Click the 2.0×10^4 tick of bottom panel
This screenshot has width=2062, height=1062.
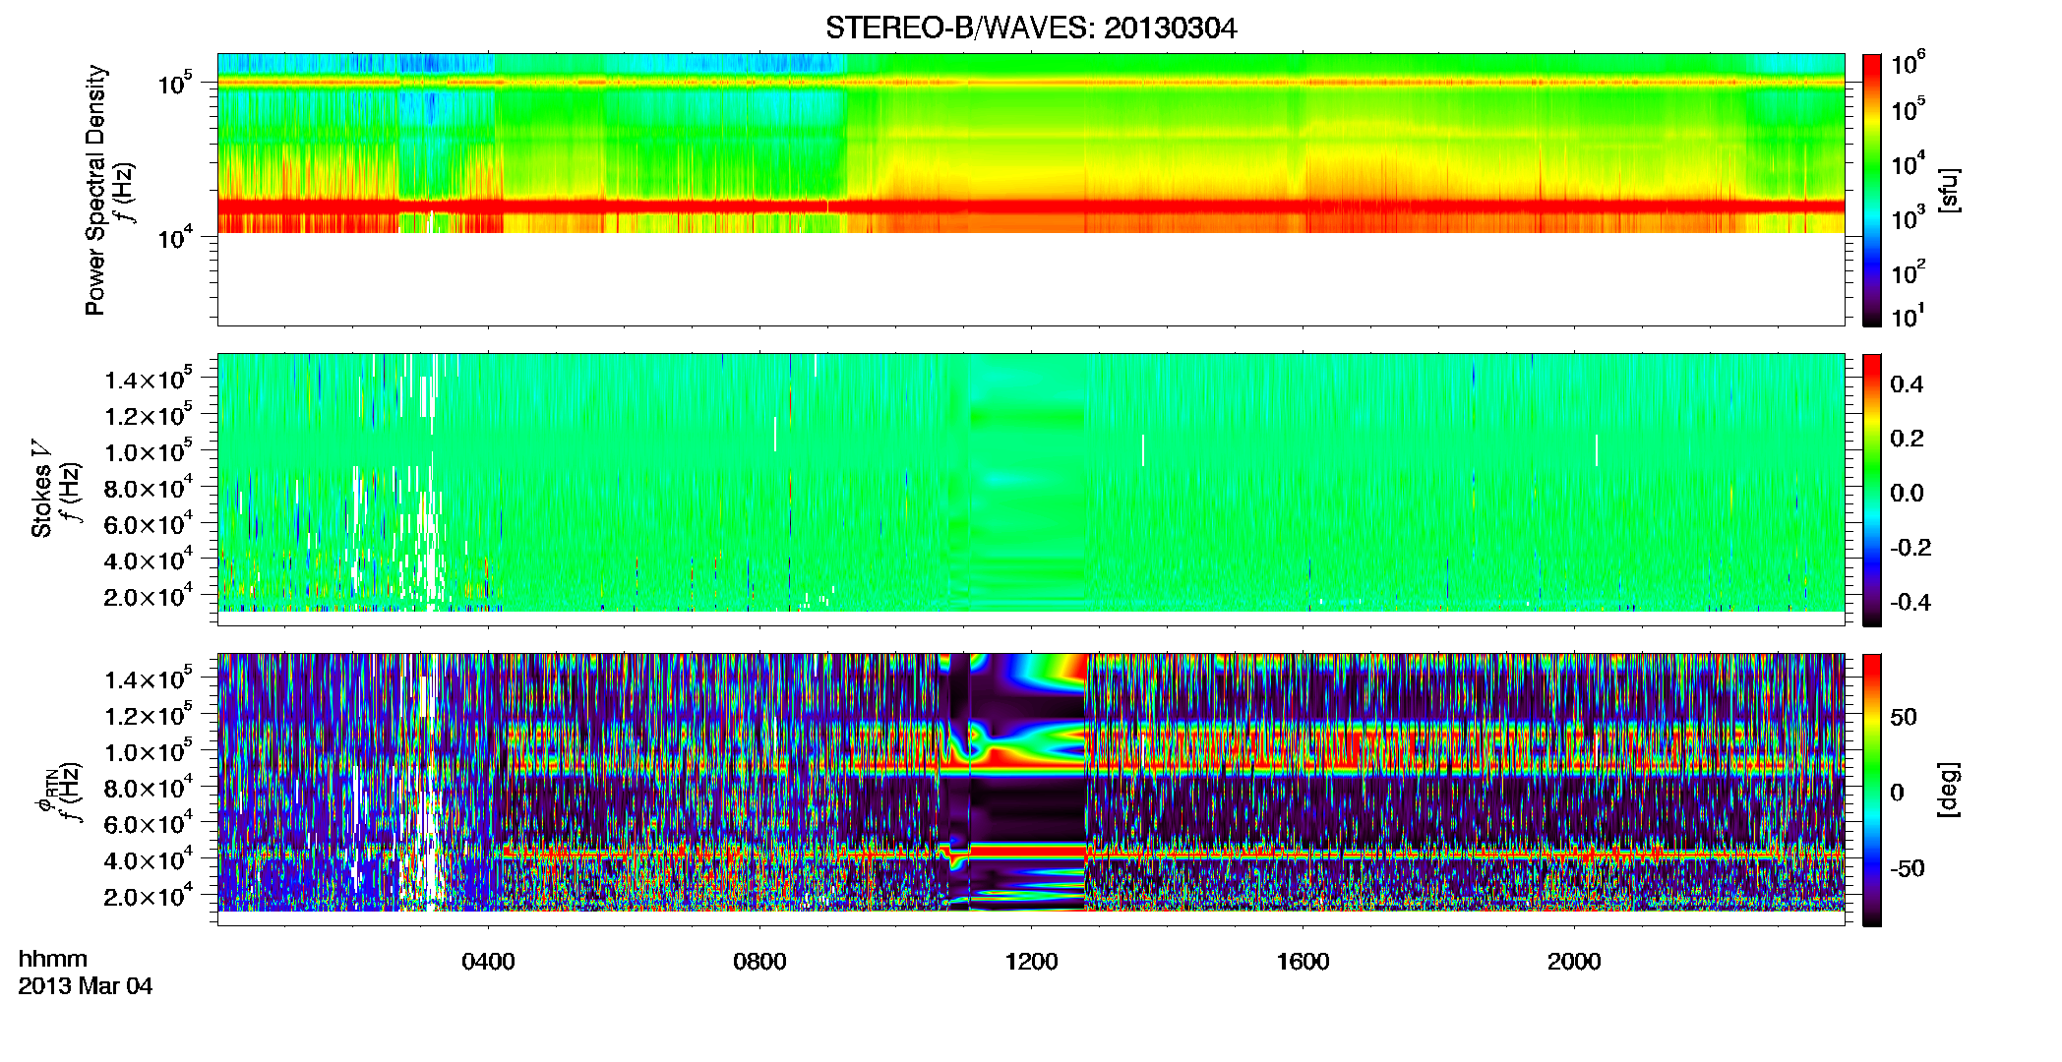(149, 896)
